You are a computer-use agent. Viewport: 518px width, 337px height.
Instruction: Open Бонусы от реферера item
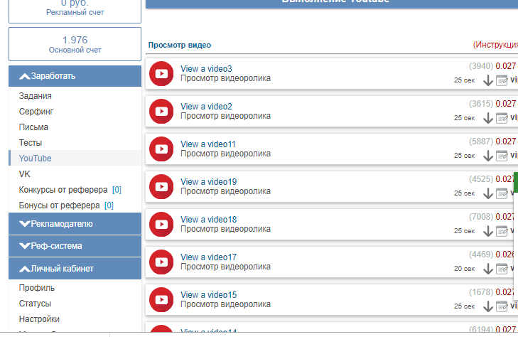point(66,205)
